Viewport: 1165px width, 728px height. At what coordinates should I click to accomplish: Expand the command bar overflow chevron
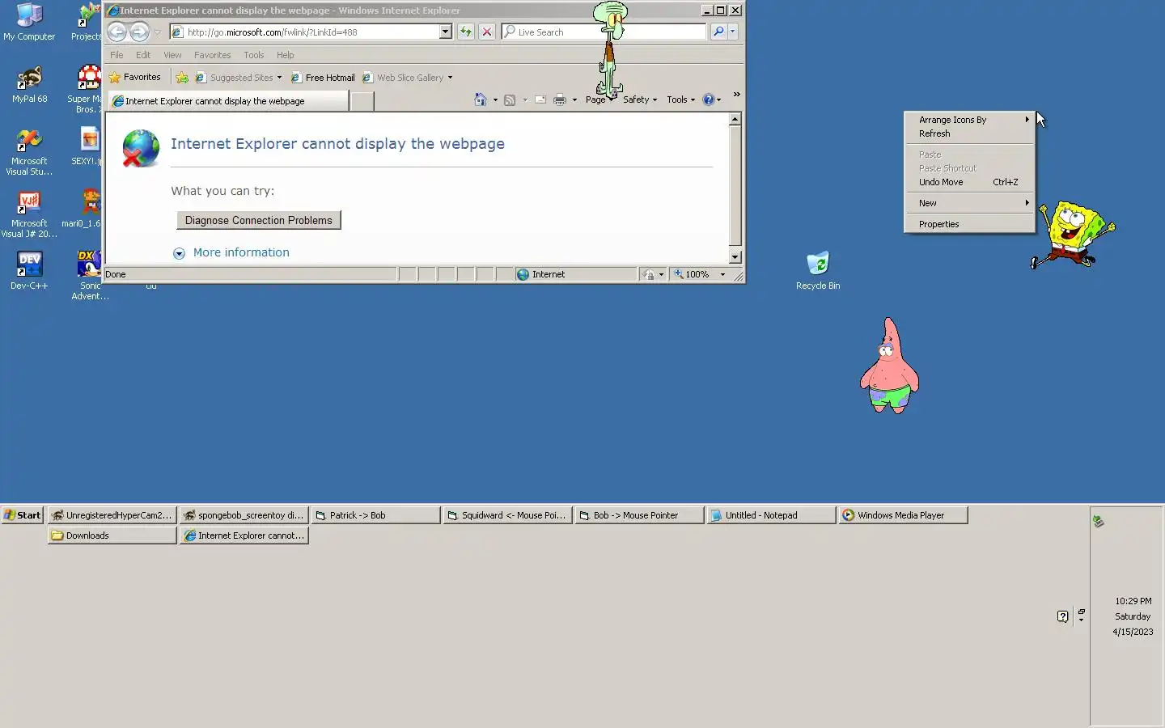pyautogui.click(x=736, y=95)
